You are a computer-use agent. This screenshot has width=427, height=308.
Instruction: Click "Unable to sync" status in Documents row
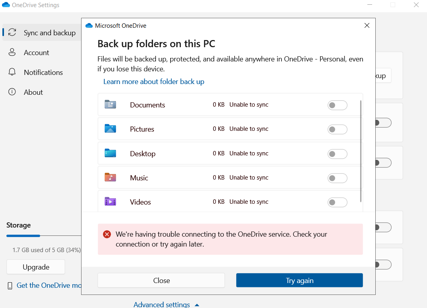(x=248, y=105)
